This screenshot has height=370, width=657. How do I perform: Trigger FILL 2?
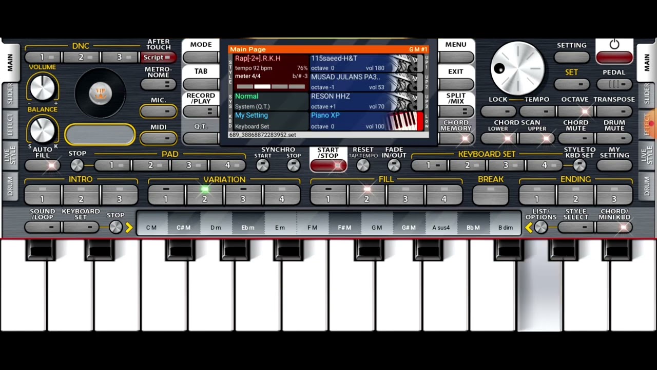[366, 195]
